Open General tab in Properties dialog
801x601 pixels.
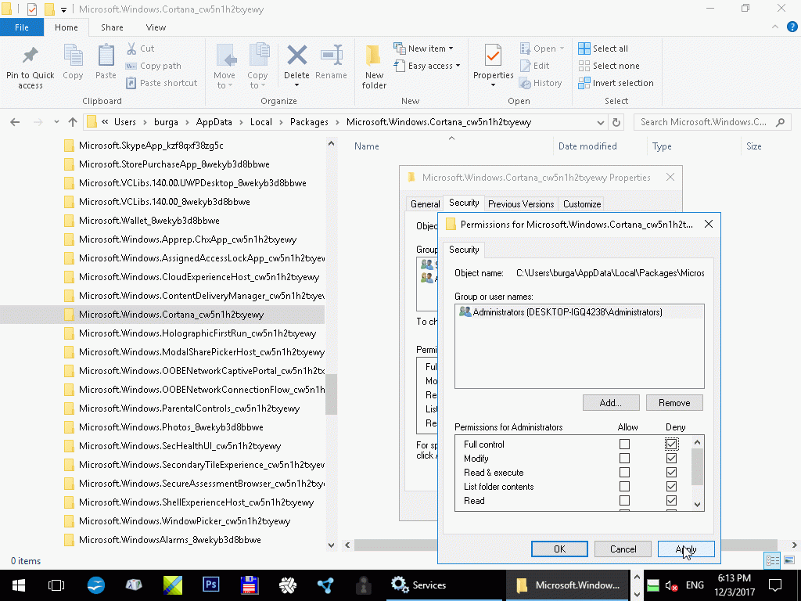(x=425, y=204)
